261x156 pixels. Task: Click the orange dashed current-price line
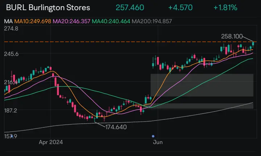tap(130, 42)
